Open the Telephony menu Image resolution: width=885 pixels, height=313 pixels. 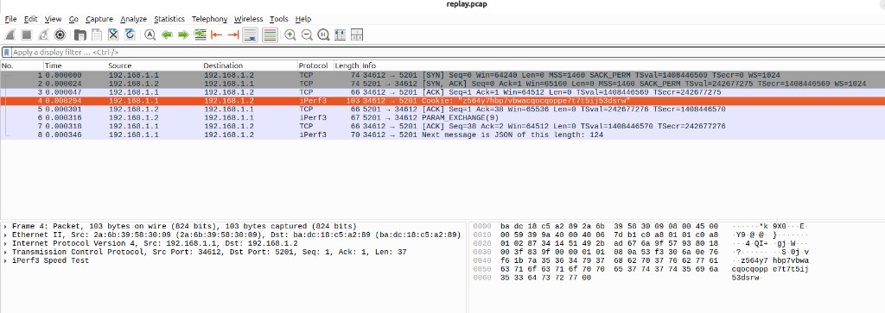(x=209, y=19)
